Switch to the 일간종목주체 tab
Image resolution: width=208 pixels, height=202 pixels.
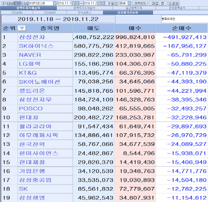pos(134,8)
